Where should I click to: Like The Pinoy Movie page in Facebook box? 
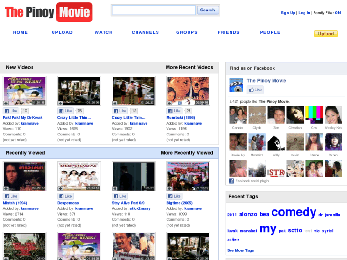coord(255,90)
